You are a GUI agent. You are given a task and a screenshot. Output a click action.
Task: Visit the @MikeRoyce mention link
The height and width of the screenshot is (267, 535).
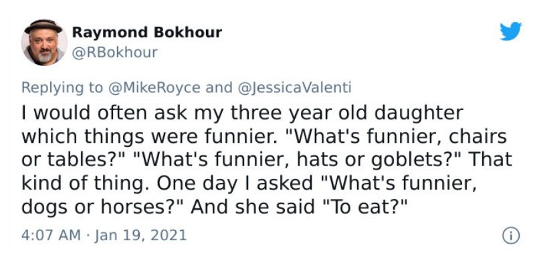pyautogui.click(x=154, y=87)
